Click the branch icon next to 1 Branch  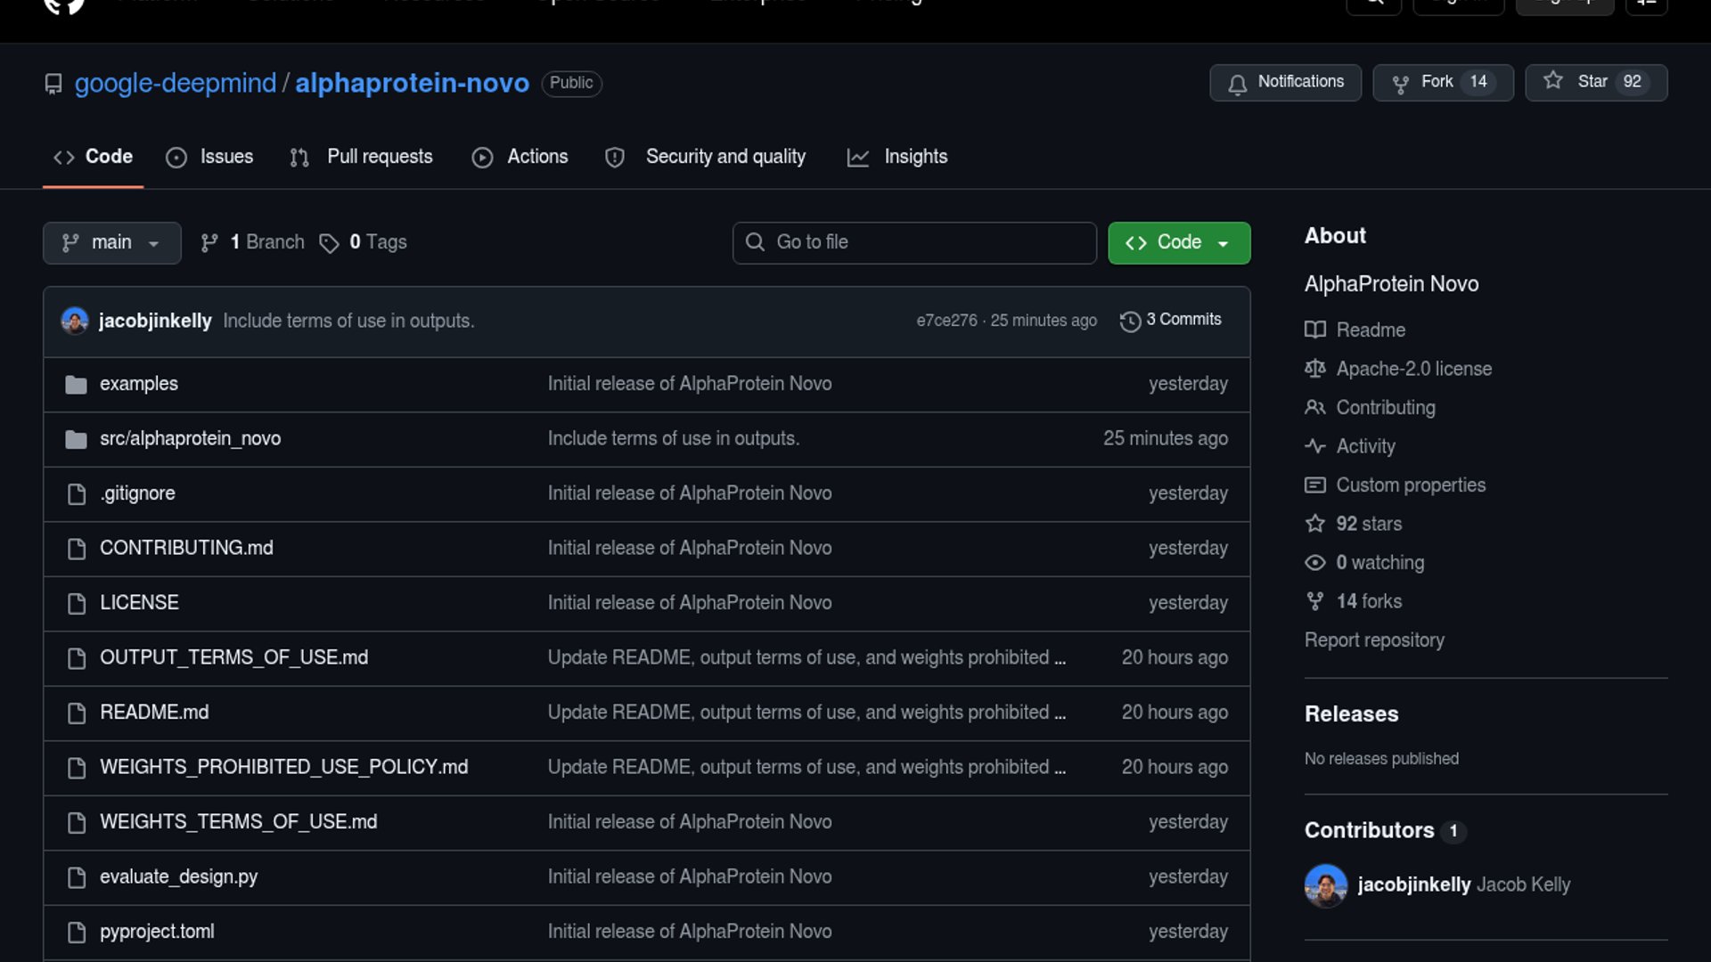click(209, 242)
